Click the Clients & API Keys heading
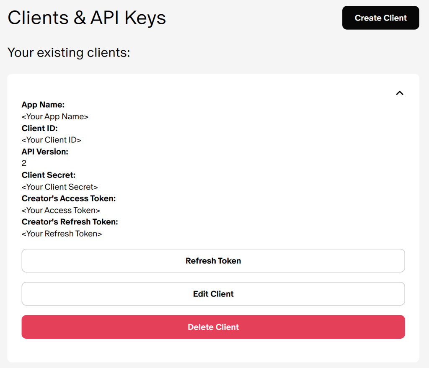Screen dimensions: 429x368 click(87, 18)
